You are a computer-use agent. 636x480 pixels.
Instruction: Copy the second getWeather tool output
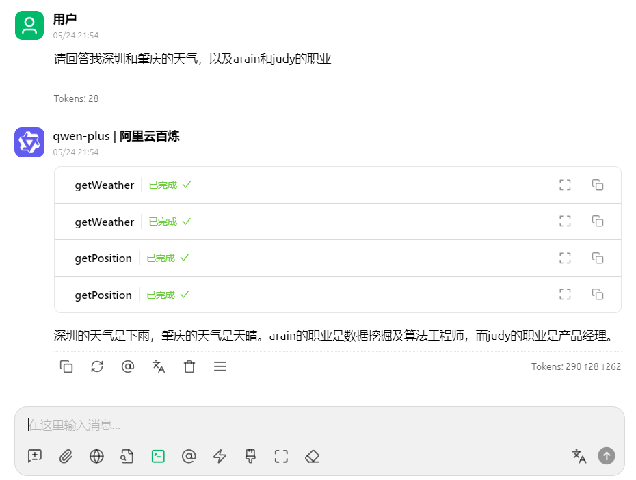598,222
